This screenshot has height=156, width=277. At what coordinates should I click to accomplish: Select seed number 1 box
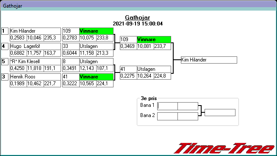[5, 31]
